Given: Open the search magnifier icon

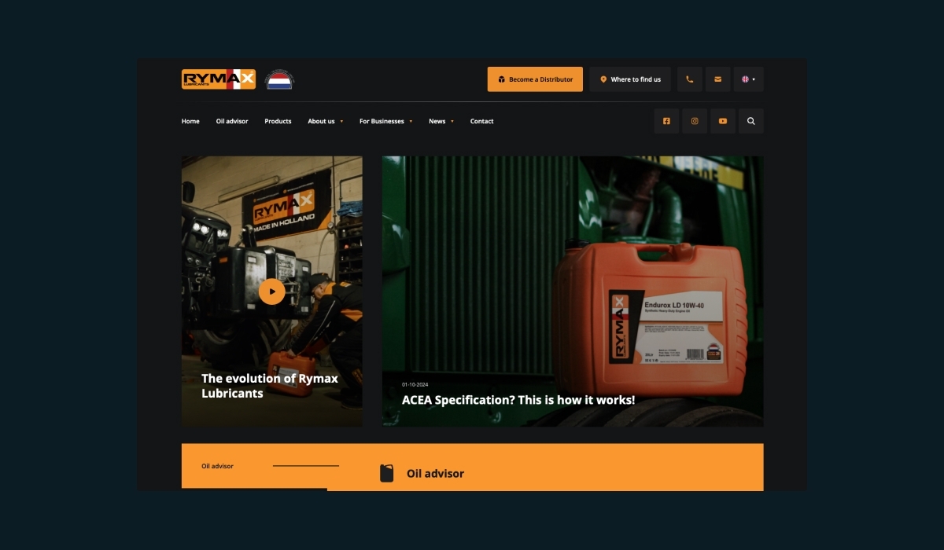Looking at the screenshot, I should tap(751, 121).
